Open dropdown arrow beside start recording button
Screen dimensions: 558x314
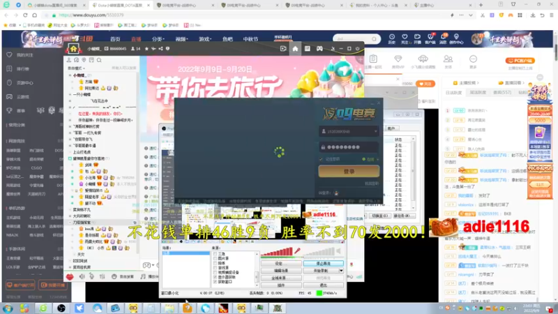coord(341,271)
